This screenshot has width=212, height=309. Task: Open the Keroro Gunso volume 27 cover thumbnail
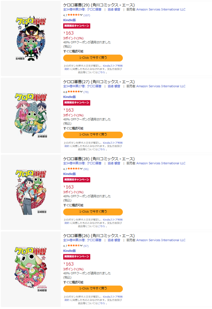click(31, 115)
